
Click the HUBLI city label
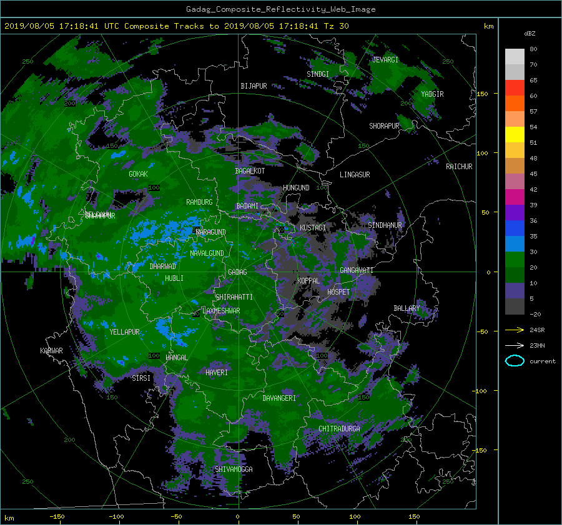pyautogui.click(x=174, y=278)
